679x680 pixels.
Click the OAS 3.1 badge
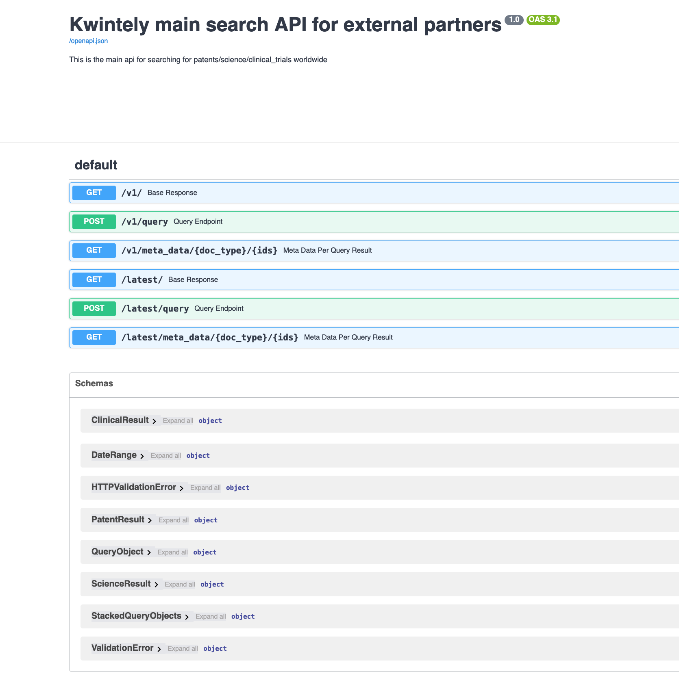coord(543,19)
